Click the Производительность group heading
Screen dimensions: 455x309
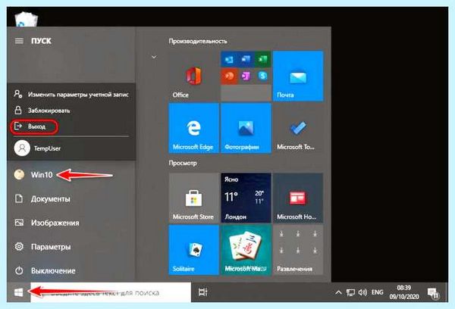click(198, 41)
